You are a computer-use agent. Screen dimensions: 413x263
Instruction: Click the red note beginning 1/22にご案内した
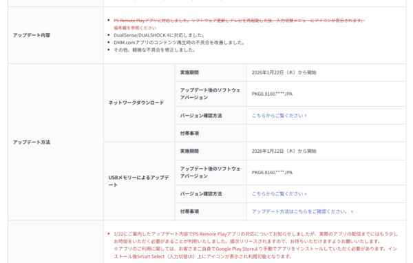click(255, 238)
